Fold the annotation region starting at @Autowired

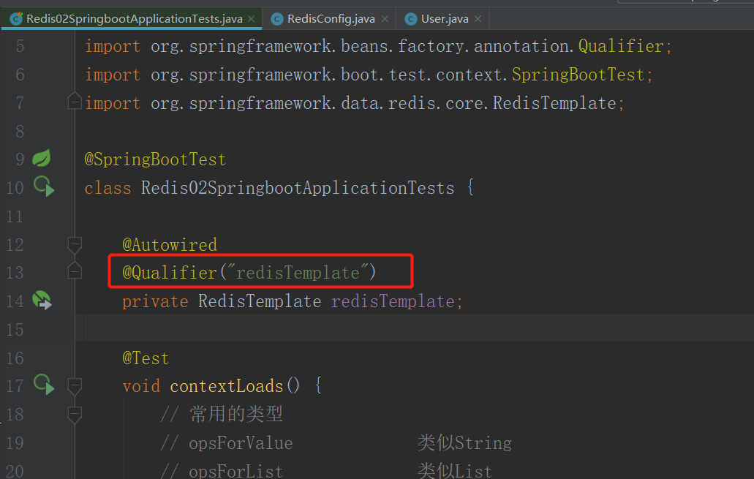pyautogui.click(x=74, y=244)
